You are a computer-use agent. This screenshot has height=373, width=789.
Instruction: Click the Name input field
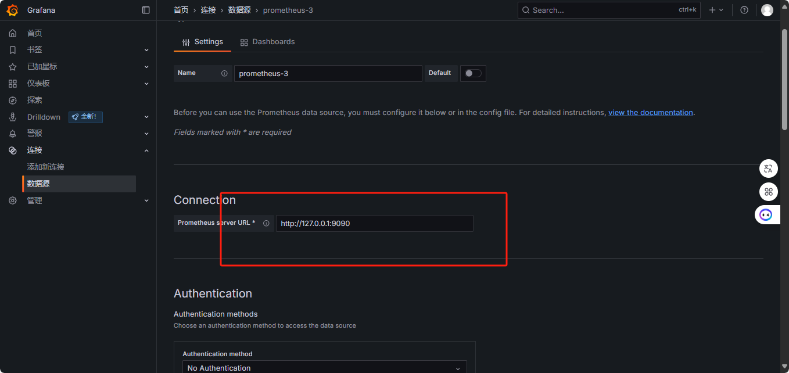coord(328,73)
